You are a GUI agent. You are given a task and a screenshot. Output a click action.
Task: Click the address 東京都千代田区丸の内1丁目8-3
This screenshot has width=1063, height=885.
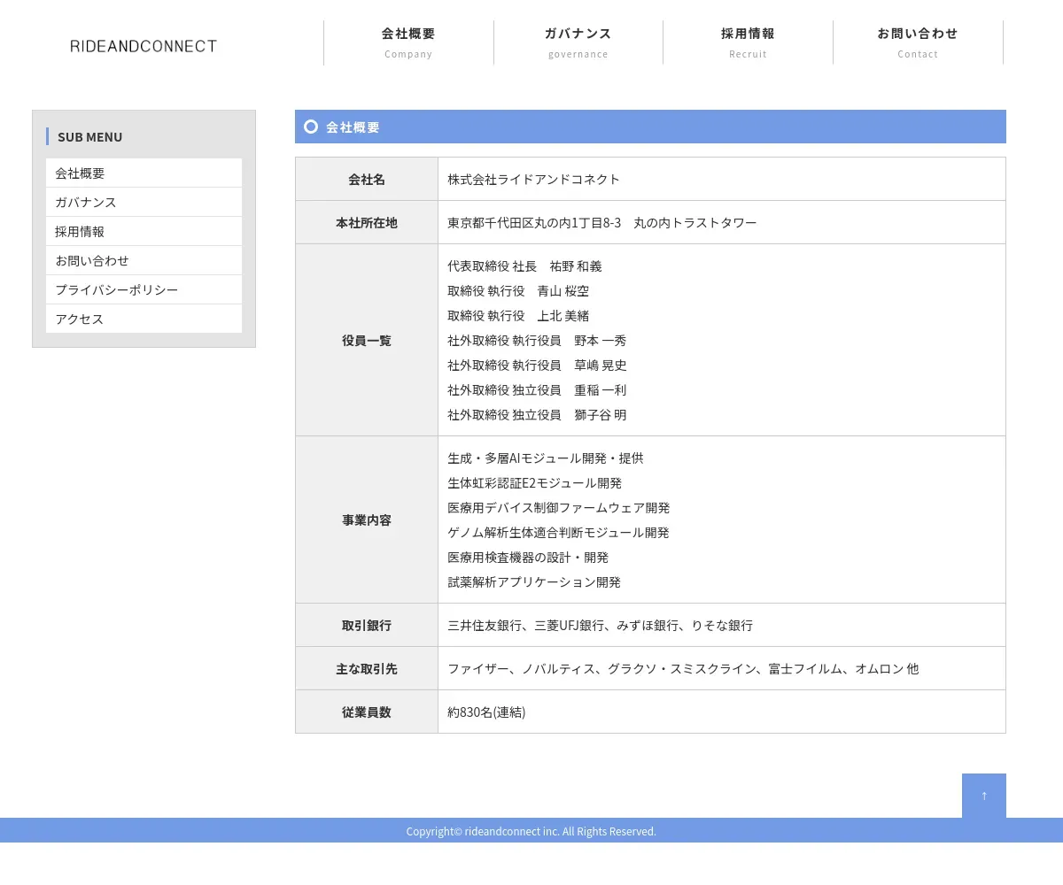(534, 222)
